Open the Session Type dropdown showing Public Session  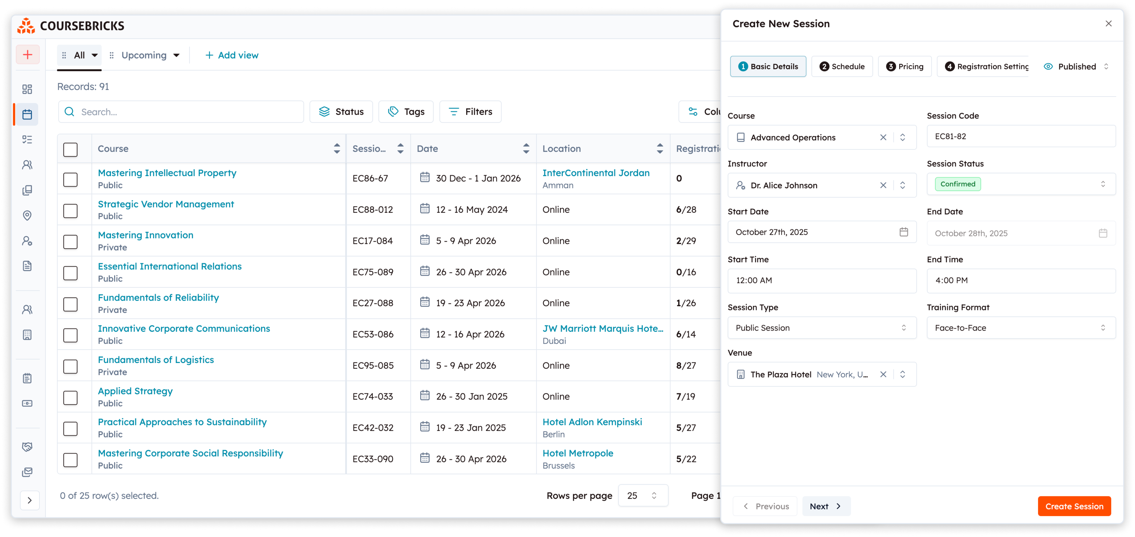click(822, 327)
